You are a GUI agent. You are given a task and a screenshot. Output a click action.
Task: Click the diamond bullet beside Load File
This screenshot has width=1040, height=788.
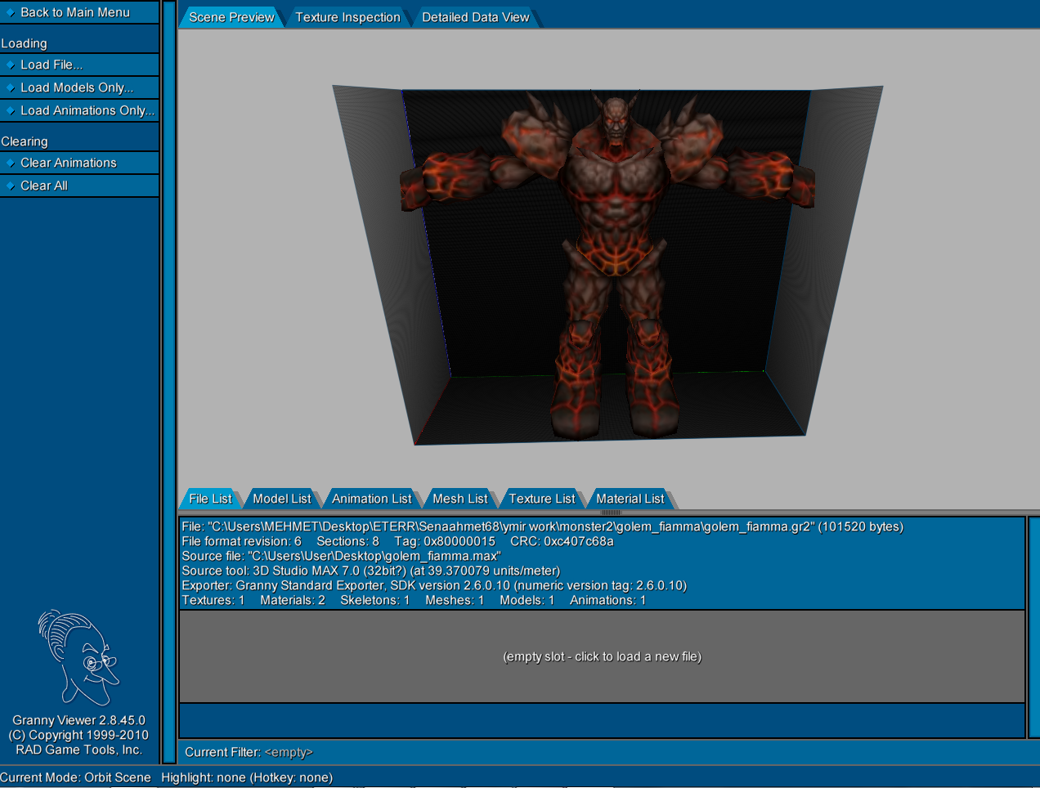(x=11, y=65)
